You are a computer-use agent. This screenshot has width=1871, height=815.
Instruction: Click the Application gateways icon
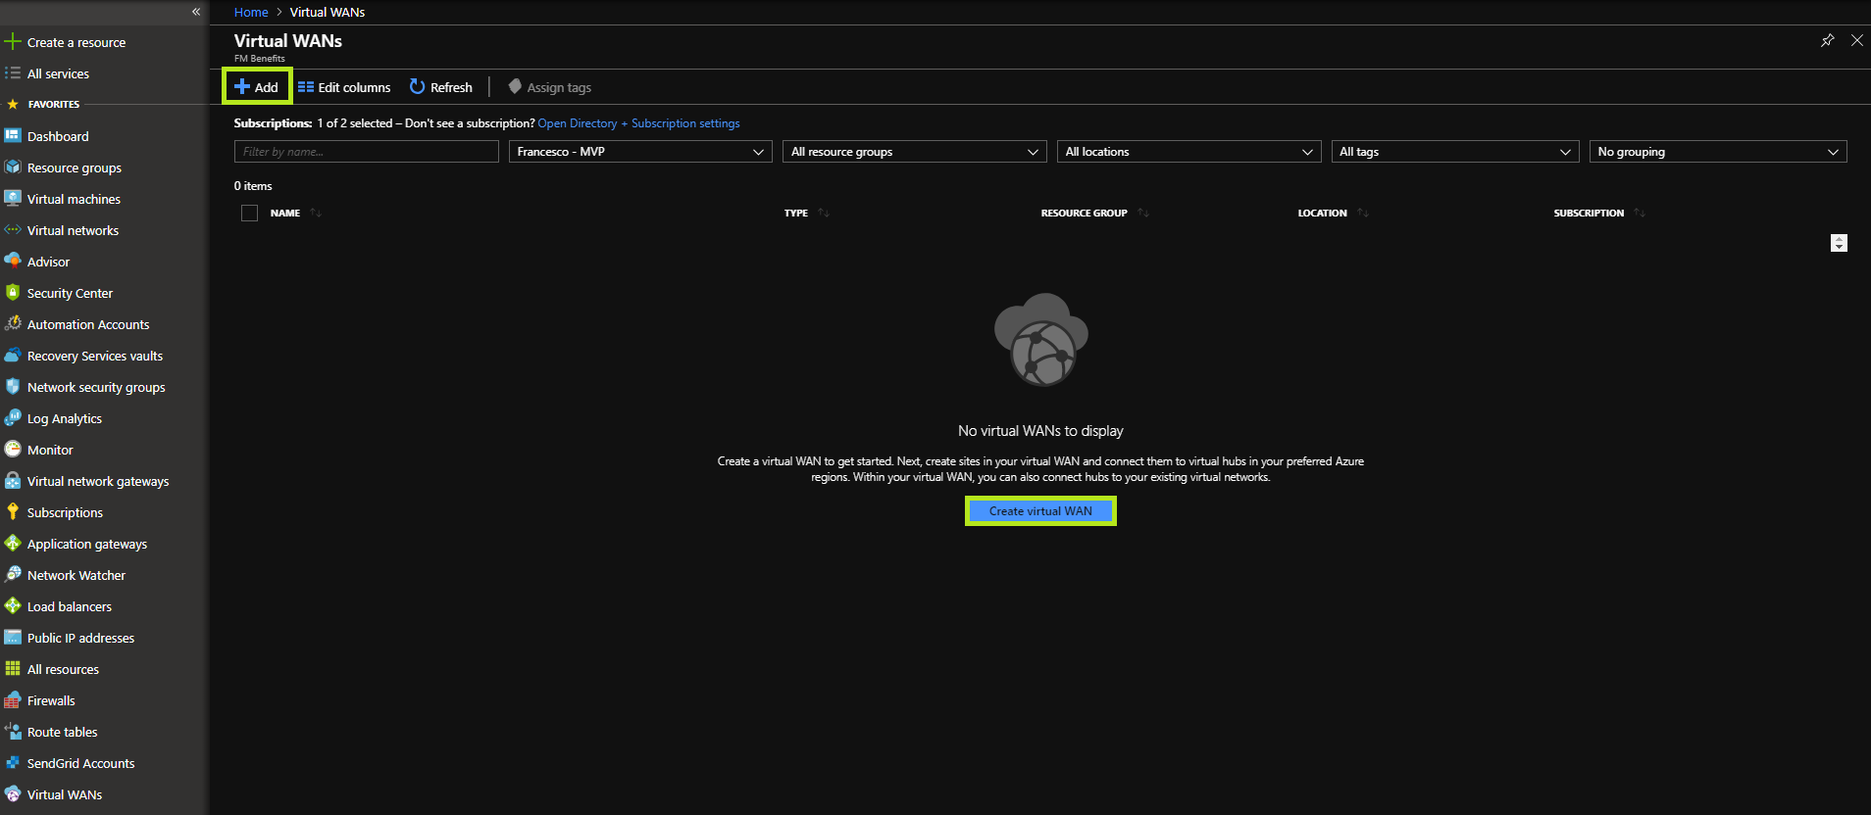(x=13, y=544)
